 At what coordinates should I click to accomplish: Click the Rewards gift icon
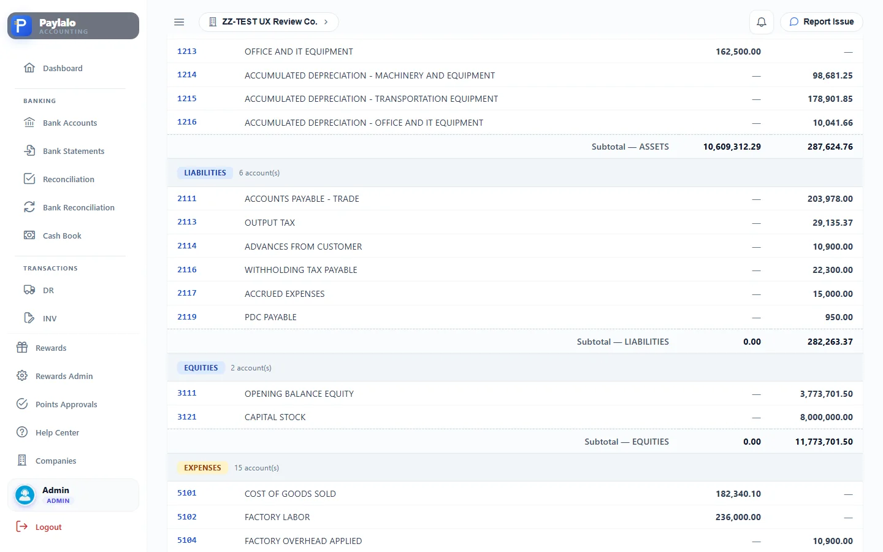pos(22,348)
